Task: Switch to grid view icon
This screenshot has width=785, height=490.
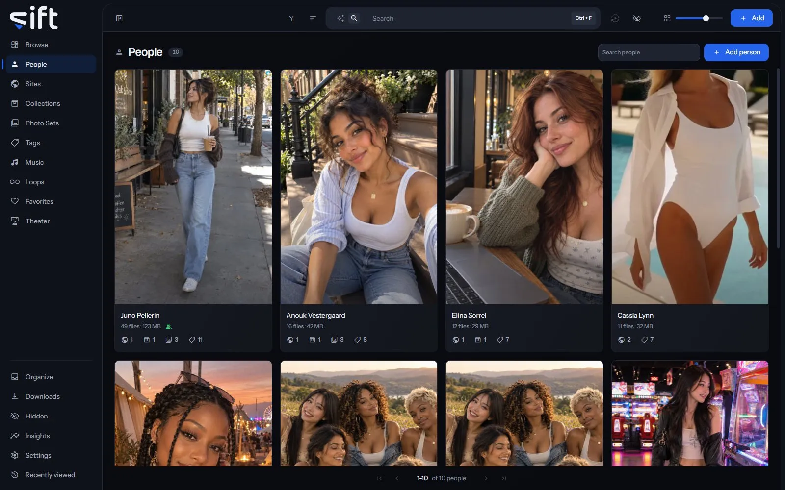Action: 667,18
